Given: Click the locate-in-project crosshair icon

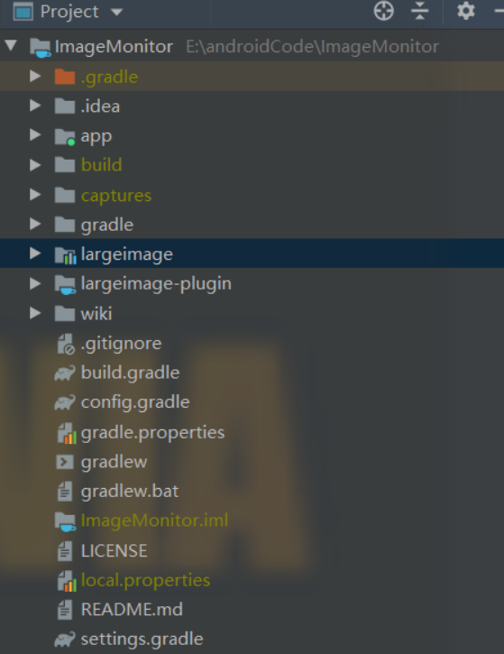Looking at the screenshot, I should 383,11.
